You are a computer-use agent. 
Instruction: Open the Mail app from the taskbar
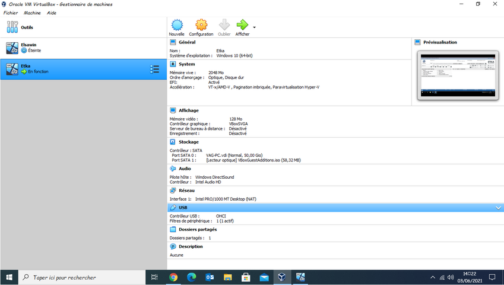click(264, 277)
